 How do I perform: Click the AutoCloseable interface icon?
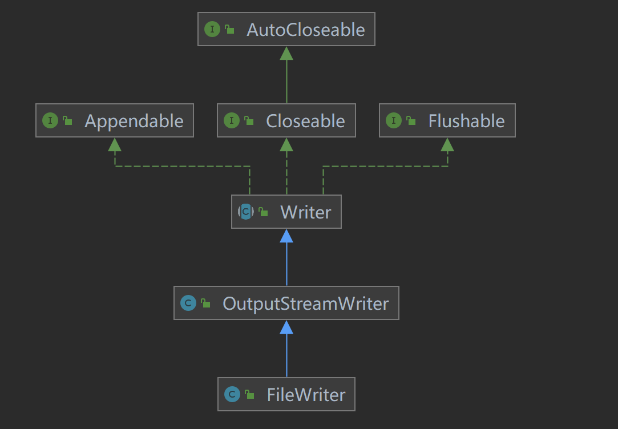coord(212,29)
